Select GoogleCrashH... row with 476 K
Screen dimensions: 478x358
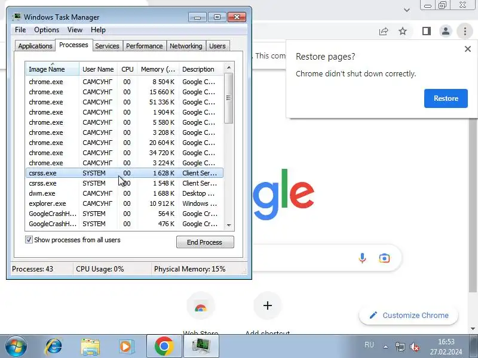pos(124,224)
